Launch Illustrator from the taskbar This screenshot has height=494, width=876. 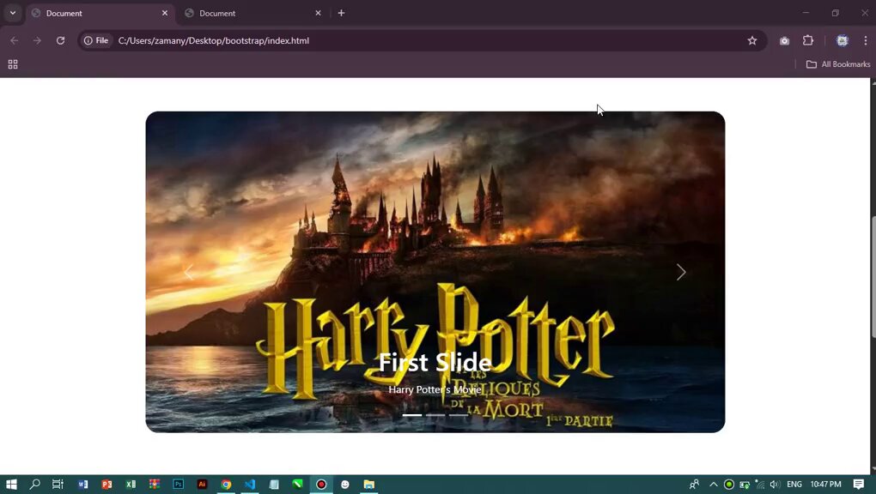pos(202,484)
